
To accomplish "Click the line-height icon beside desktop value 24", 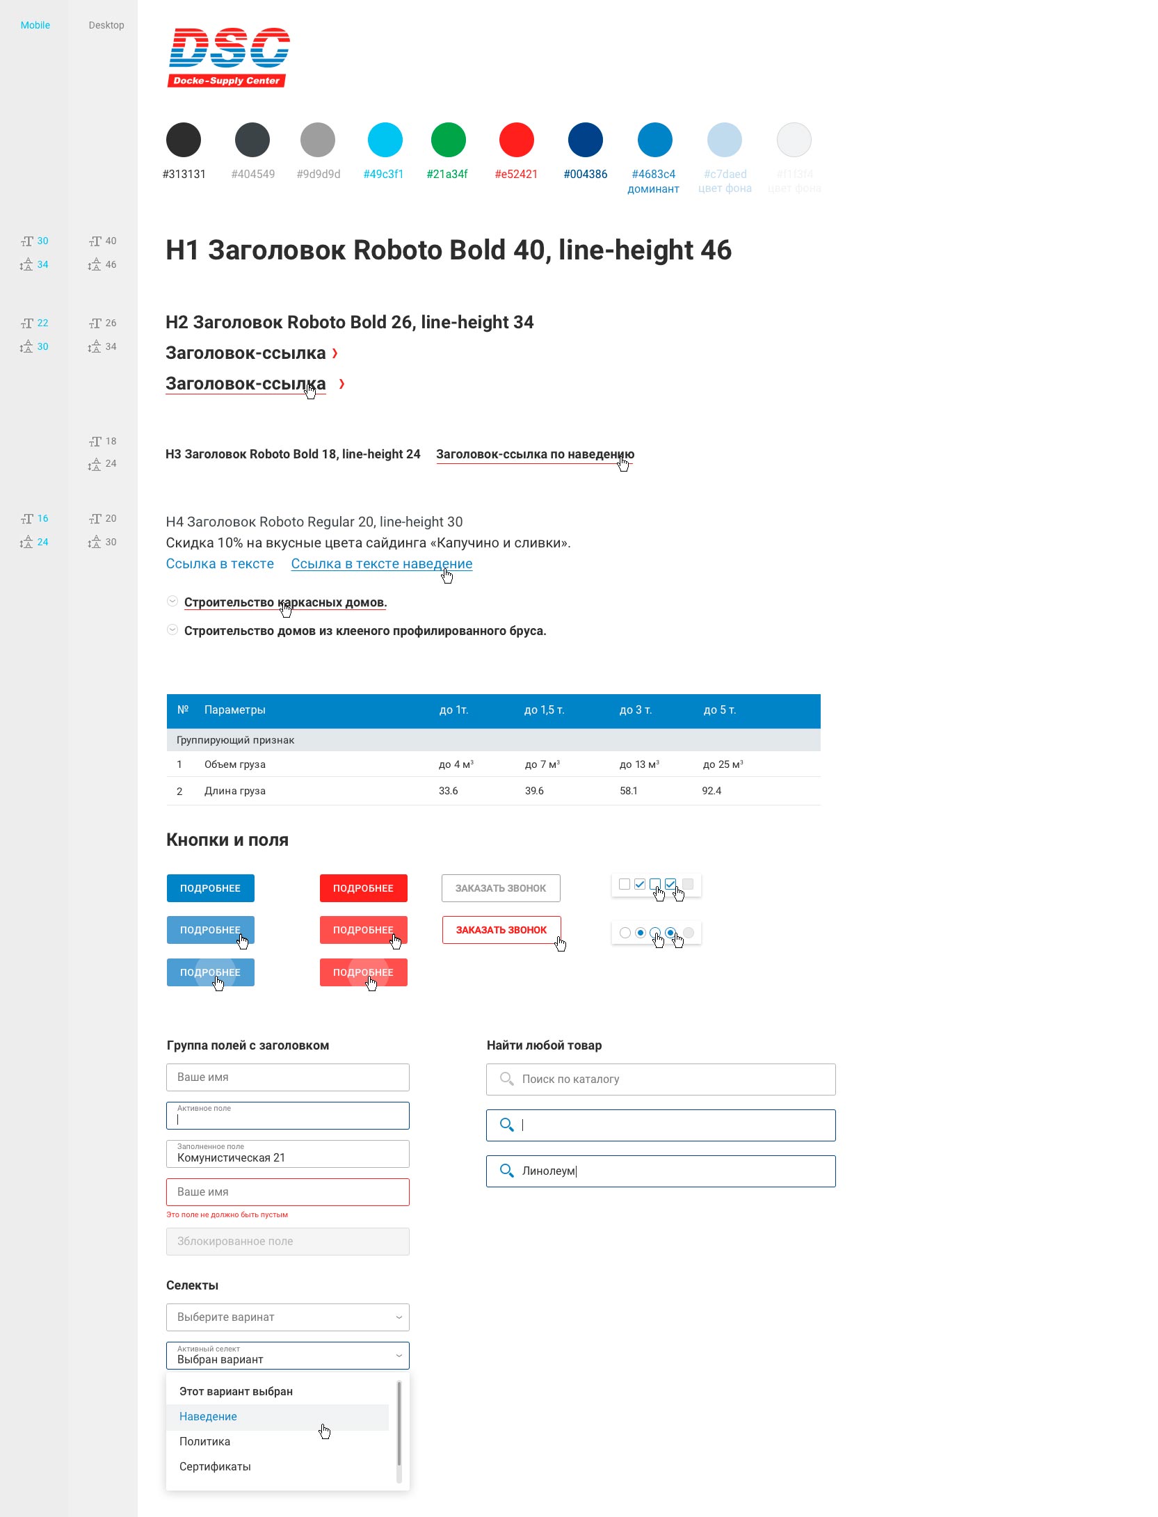I will click(x=95, y=465).
